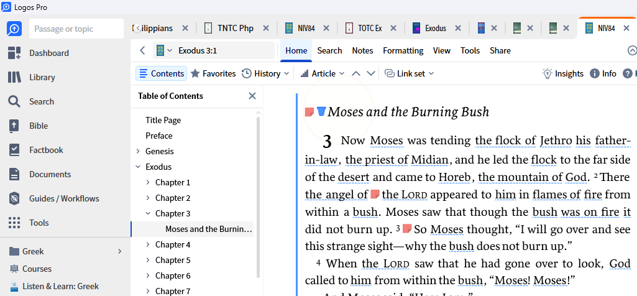637x296 pixels.
Task: Open the resource picker dropdown beside reference
Action: click(164, 50)
